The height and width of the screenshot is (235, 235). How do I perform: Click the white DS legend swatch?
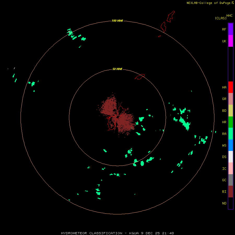click(231, 157)
